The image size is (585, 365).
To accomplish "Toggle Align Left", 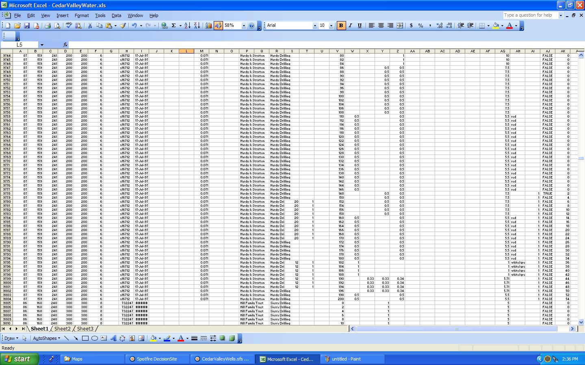I will click(371, 26).
